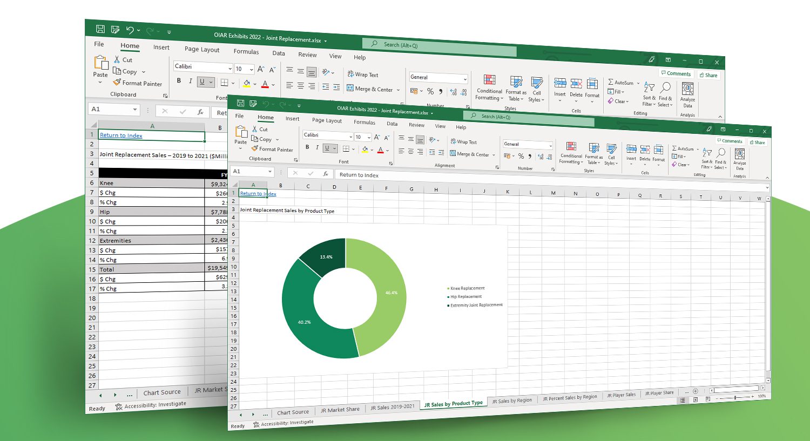Open JR Sales by Region sheet tab
This screenshot has width=810, height=441.
coord(512,401)
